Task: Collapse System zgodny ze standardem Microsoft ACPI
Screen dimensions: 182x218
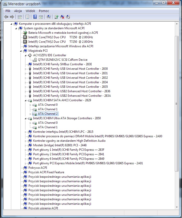Action: coord(16,28)
